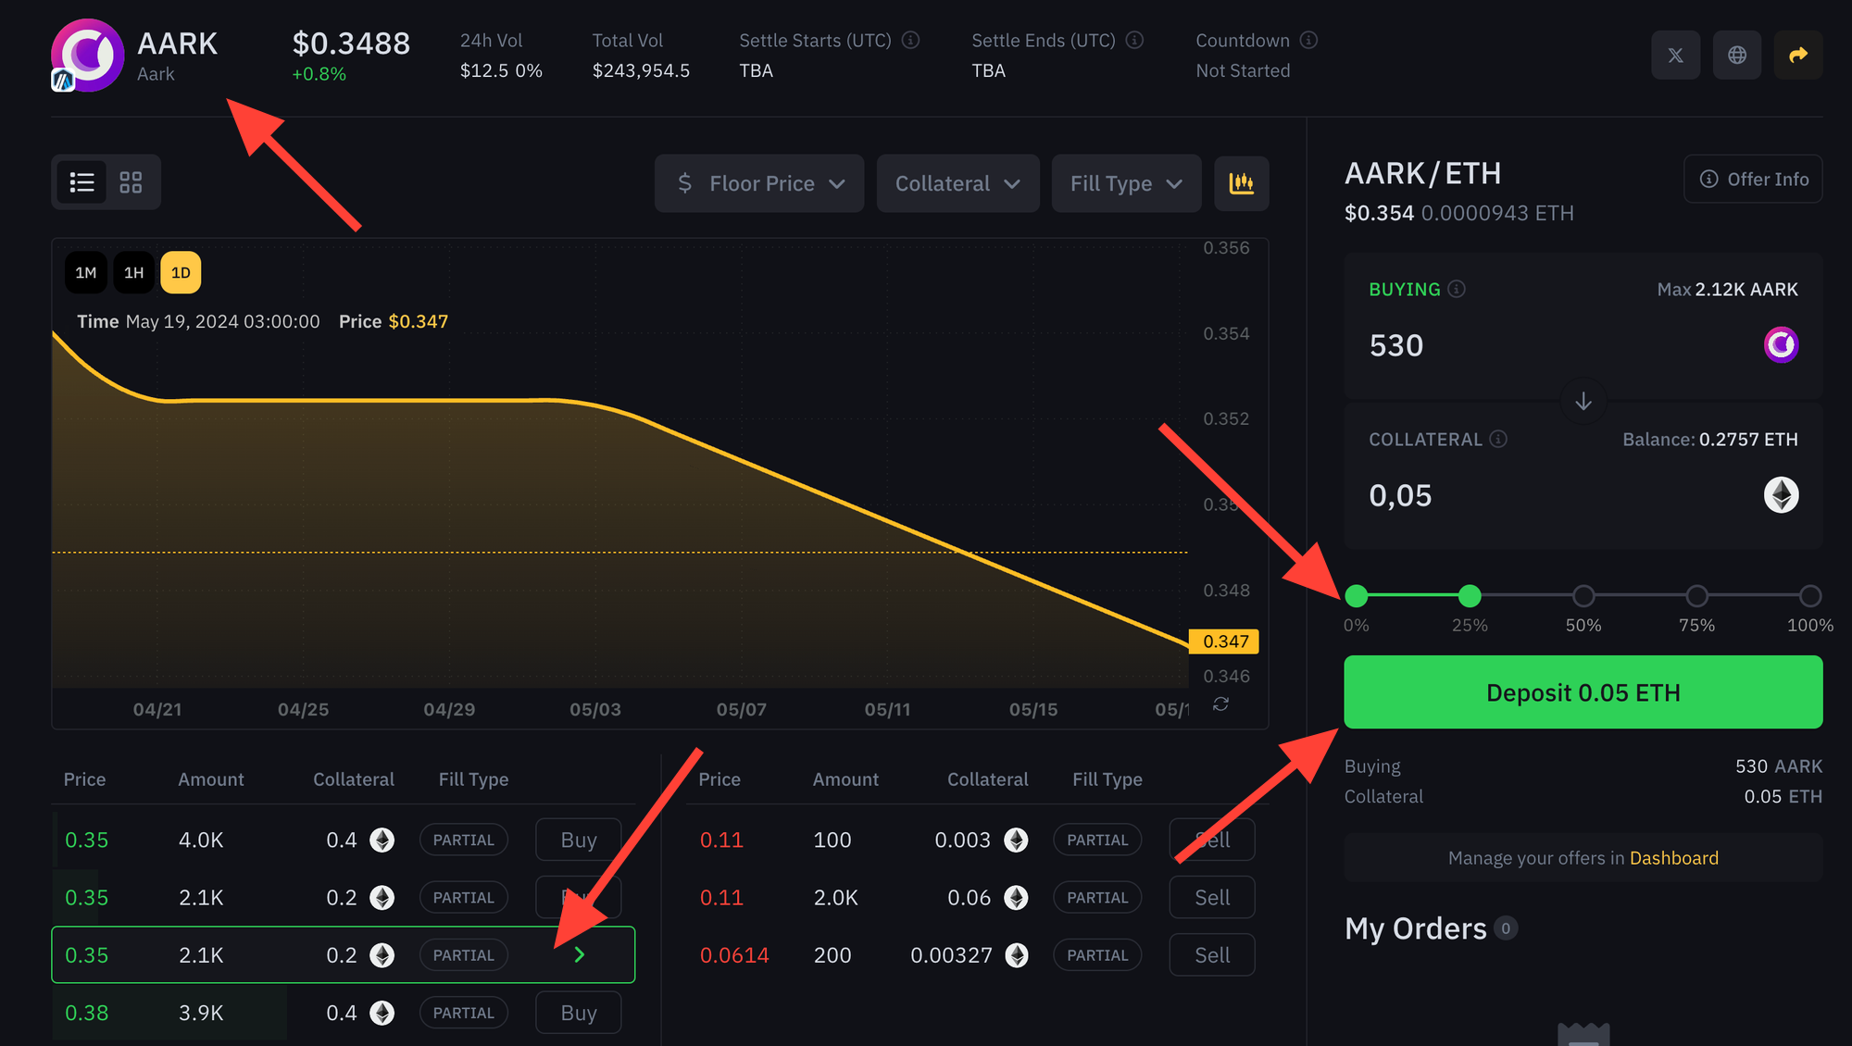
Task: Select the 1H chart interval
Action: pyautogui.click(x=134, y=273)
